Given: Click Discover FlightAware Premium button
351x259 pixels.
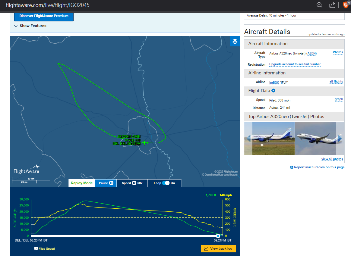Looking at the screenshot, I should [44, 16].
